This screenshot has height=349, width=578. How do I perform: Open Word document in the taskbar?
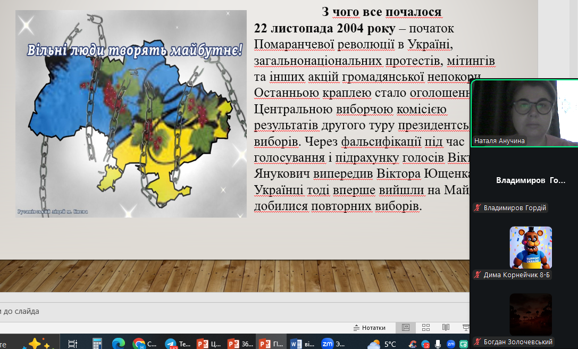tap(301, 344)
